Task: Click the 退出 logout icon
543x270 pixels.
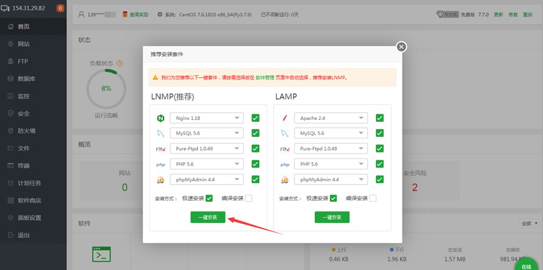Action: [x=10, y=235]
